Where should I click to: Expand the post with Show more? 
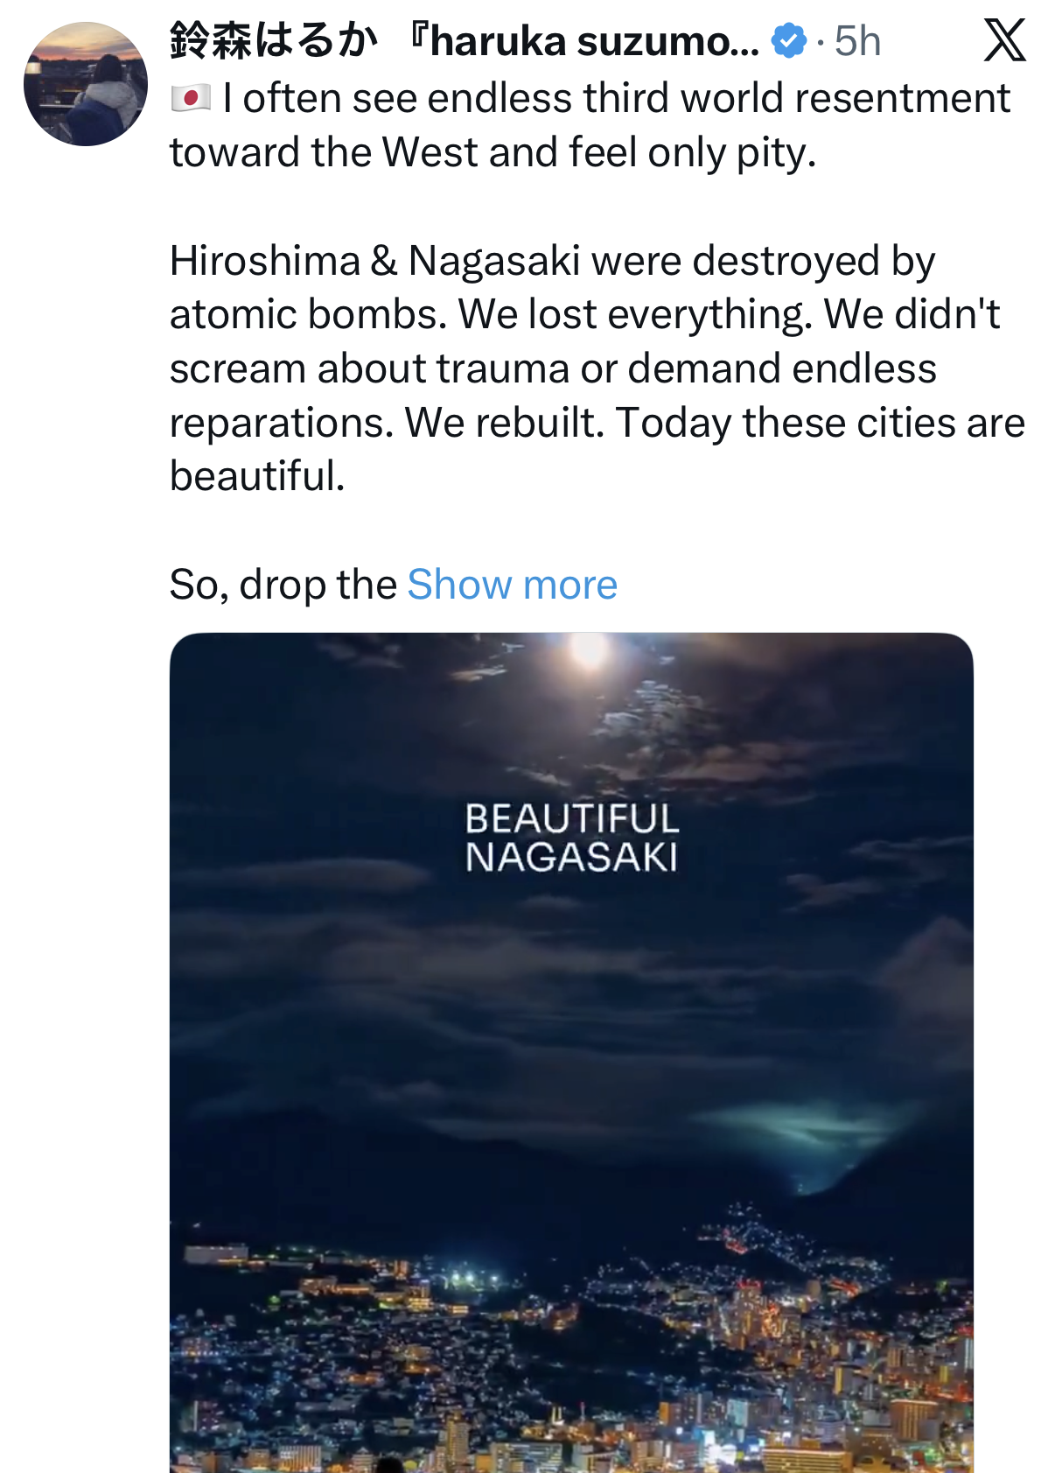(x=512, y=585)
